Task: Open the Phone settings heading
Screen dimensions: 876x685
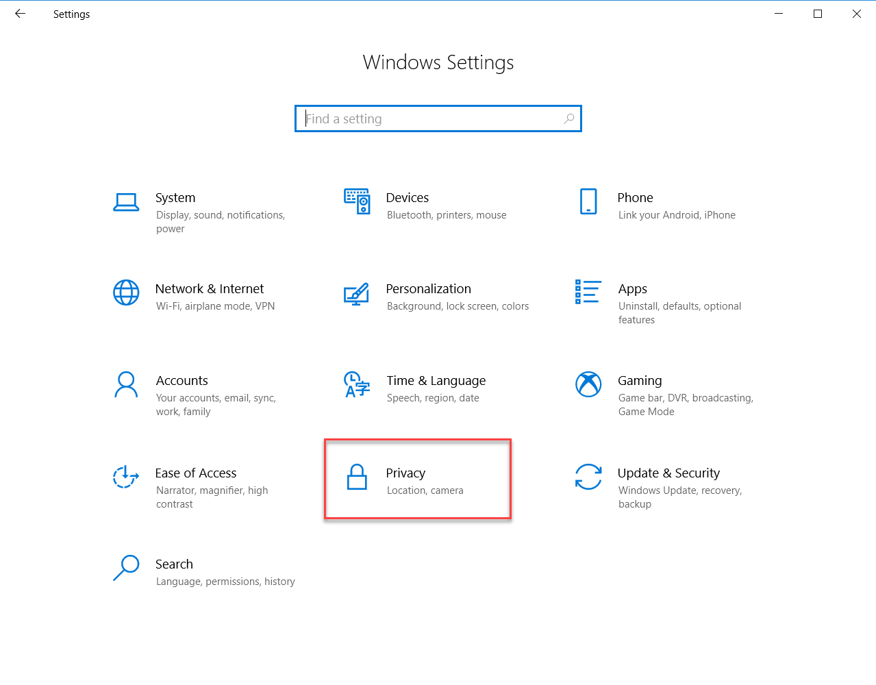Action: click(636, 197)
